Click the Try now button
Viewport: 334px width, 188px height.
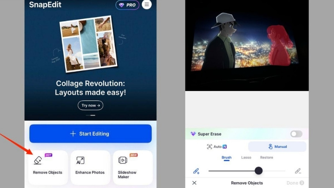[90, 106]
